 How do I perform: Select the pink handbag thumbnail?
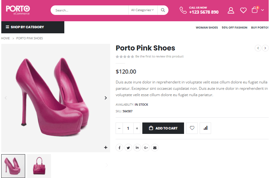[x=39, y=166]
